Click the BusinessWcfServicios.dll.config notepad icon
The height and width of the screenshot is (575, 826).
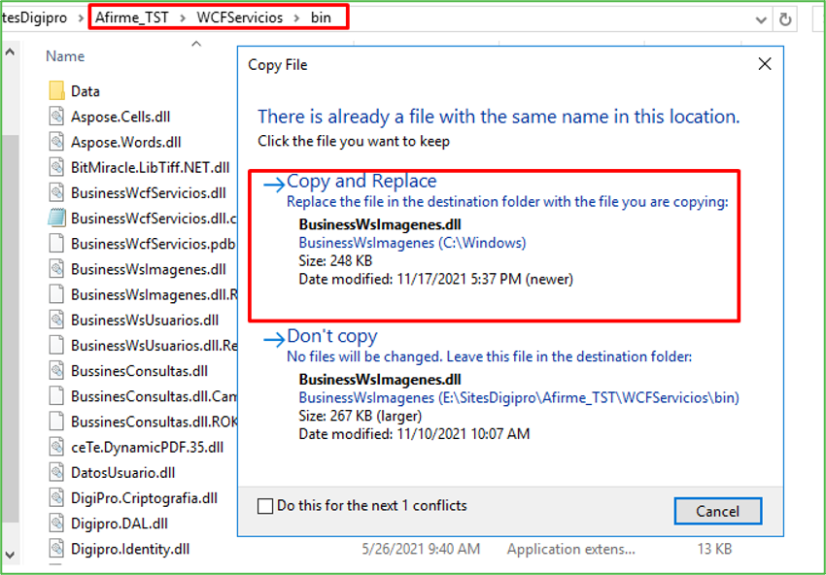pyautogui.click(x=56, y=219)
